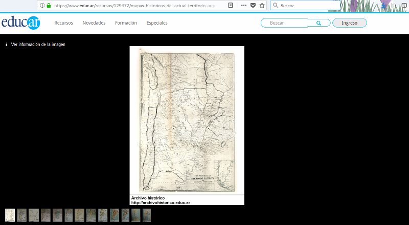Select the eighth map thumbnail
Screen dimensions: 409x225
tap(92, 215)
